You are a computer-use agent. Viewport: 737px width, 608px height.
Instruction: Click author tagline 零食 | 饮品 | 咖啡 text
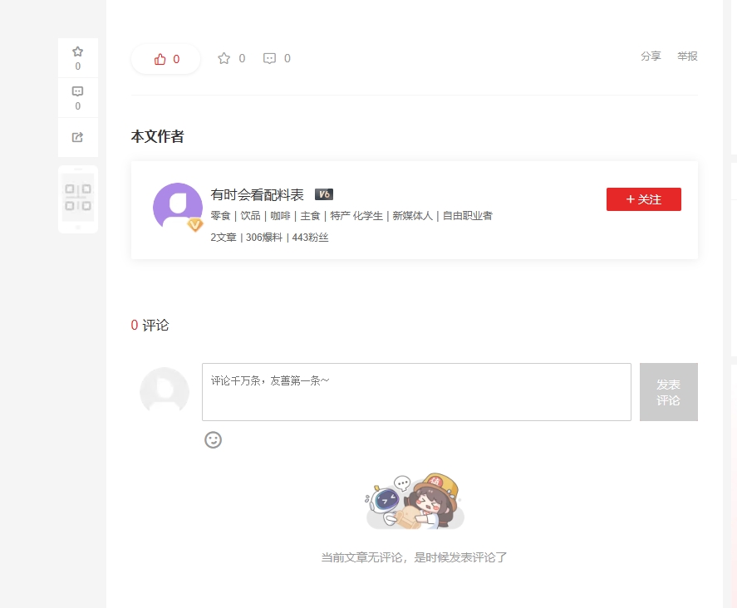pyautogui.click(x=351, y=216)
